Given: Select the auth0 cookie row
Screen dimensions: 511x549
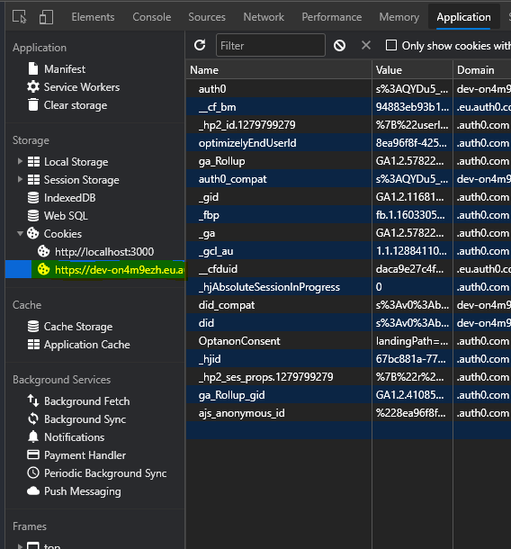Looking at the screenshot, I should [348, 89].
